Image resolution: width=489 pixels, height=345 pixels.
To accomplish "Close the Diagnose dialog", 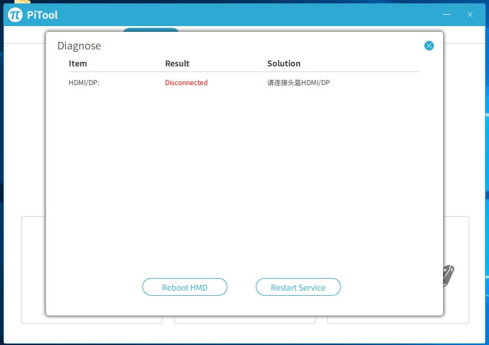I will click(429, 46).
